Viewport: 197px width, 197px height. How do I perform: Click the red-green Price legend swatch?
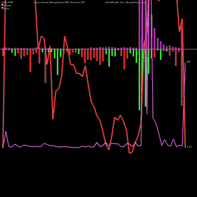point(2,8)
